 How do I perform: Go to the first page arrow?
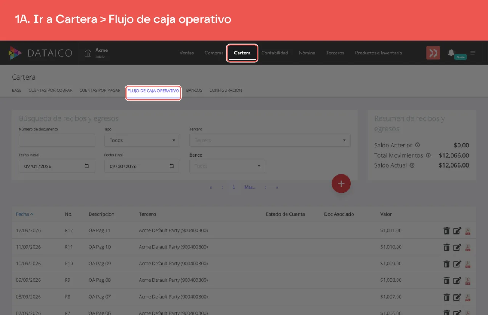click(210, 187)
